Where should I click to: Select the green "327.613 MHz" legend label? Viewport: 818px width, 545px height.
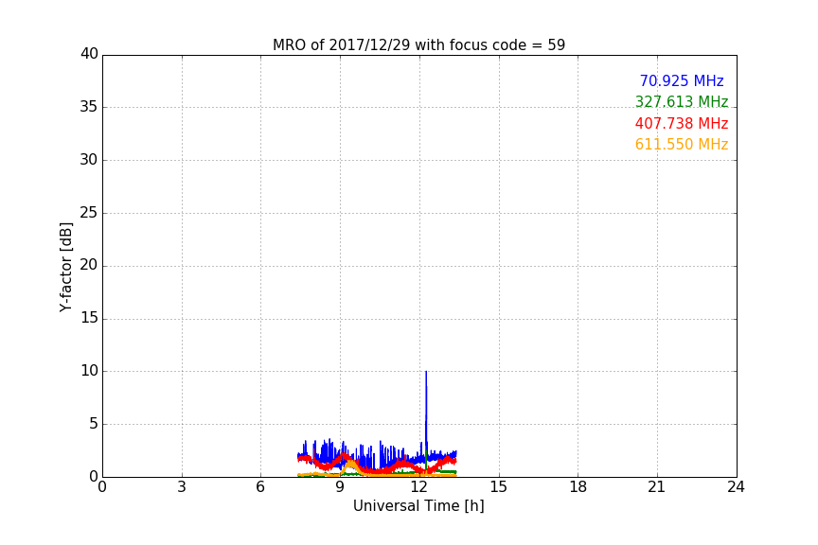(x=682, y=101)
